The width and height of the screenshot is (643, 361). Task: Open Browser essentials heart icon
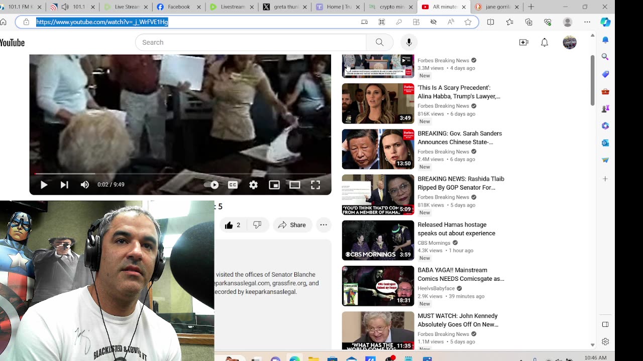tap(548, 22)
